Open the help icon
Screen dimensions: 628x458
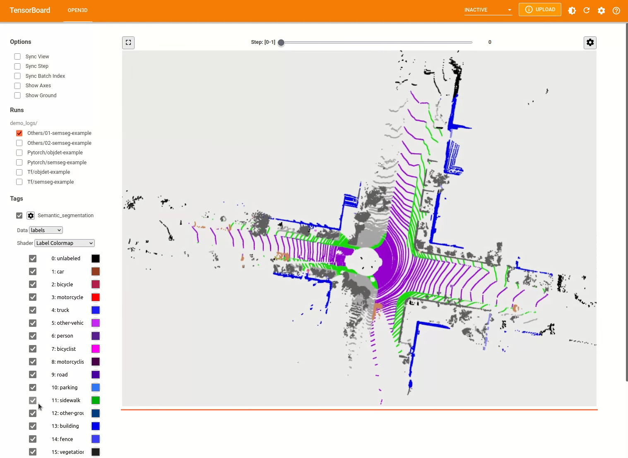point(616,10)
